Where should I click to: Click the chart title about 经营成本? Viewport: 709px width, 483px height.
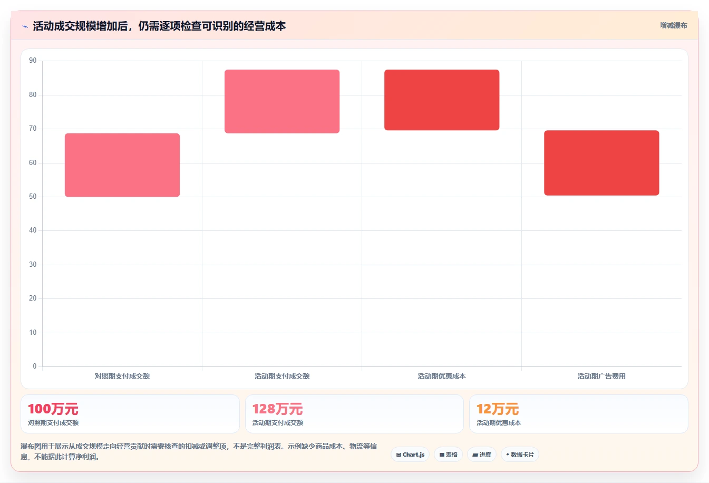pos(159,26)
